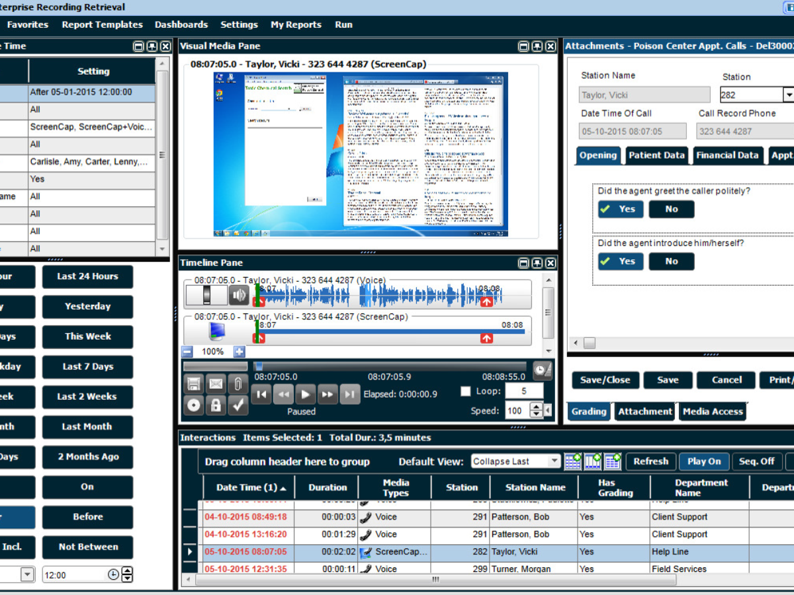Click the disc icon below the save icon
This screenshot has height=595, width=794.
pyautogui.click(x=193, y=406)
